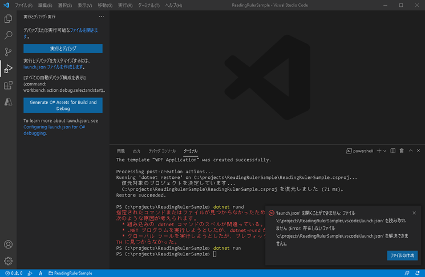The width and height of the screenshot is (425, 277).
Task: Click the error icon in notification
Action: pos(272,213)
